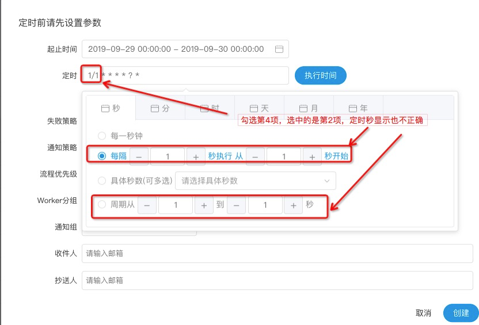Switch to the 时 tab
This screenshot has width=479, height=325.
(210, 108)
